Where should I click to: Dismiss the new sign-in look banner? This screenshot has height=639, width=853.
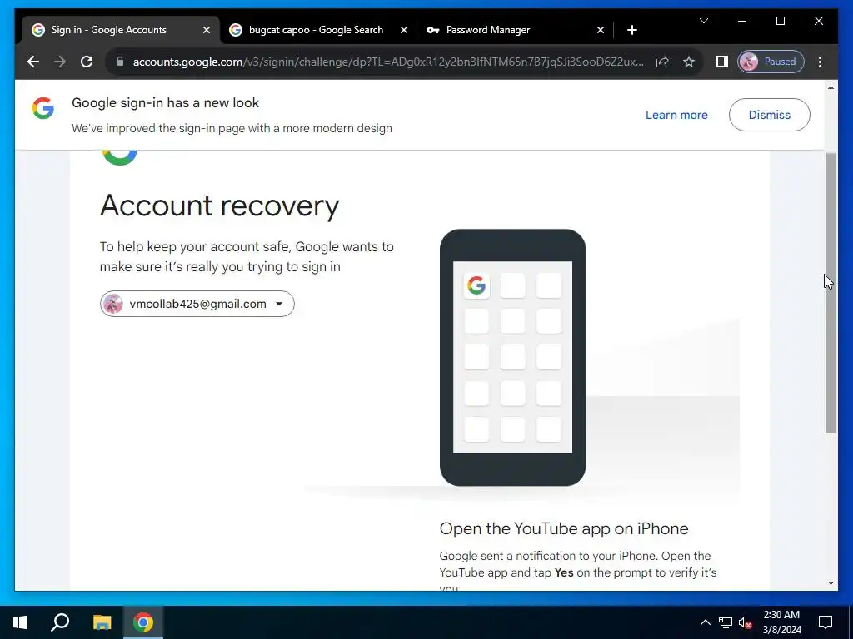point(769,115)
